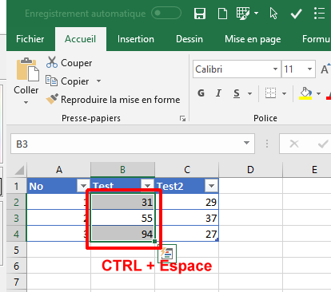
Task: Click the Coller clipboard paste icon
Action: click(x=27, y=69)
